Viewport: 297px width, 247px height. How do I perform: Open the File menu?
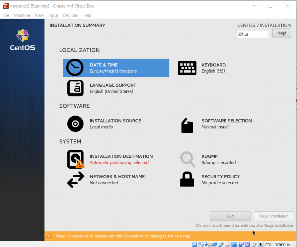[6, 15]
